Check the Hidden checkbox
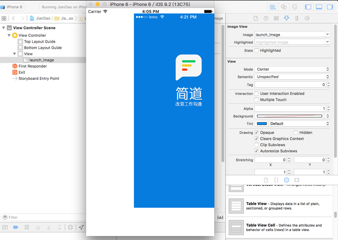The width and height of the screenshot is (338, 240). tap(296, 132)
